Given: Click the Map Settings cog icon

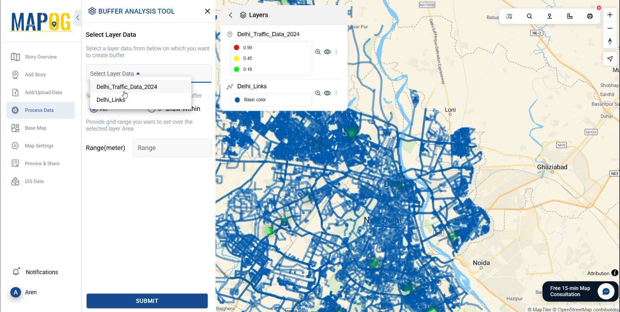Looking at the screenshot, I should point(15,146).
